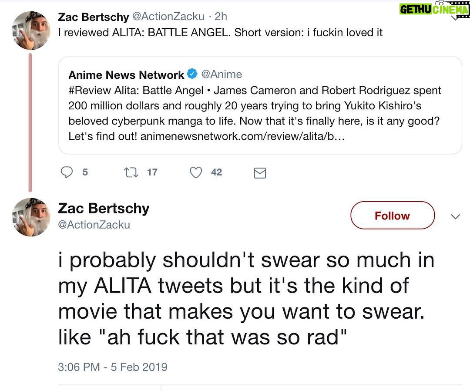
Task: Click the 3:06 PM - 5 Feb 2019 timestamp
Action: point(113,367)
